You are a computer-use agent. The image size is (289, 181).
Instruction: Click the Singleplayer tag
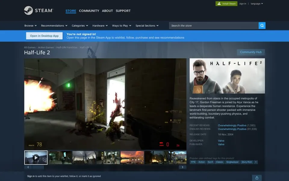[x=232, y=162]
